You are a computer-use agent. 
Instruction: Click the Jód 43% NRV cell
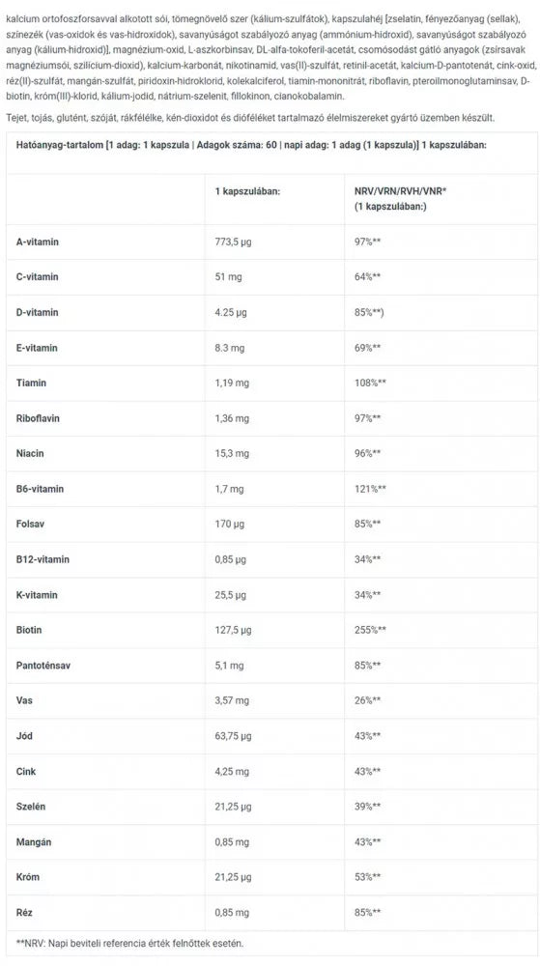(368, 736)
